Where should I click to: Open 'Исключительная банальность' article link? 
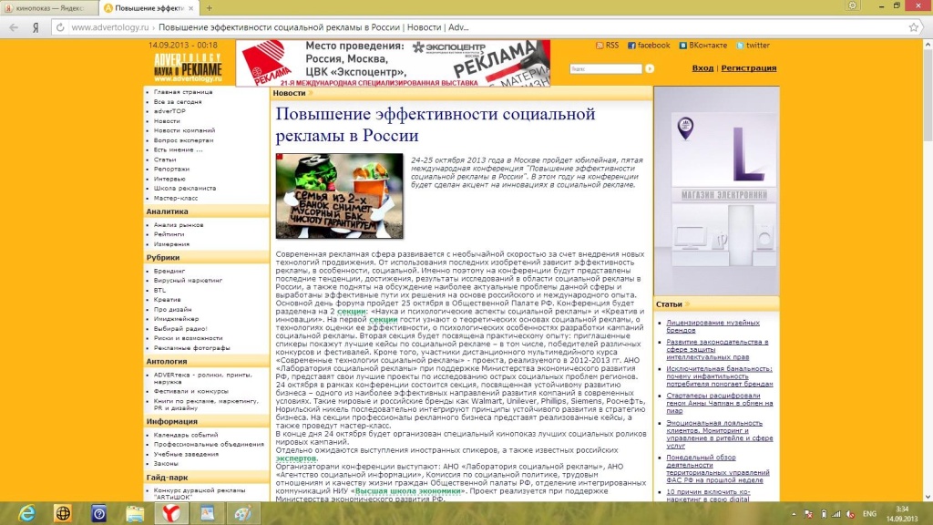click(x=720, y=376)
